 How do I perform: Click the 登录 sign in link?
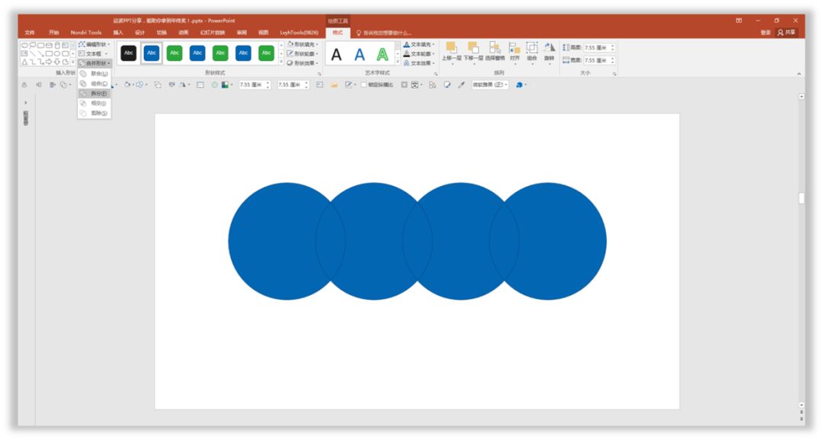pyautogui.click(x=765, y=33)
